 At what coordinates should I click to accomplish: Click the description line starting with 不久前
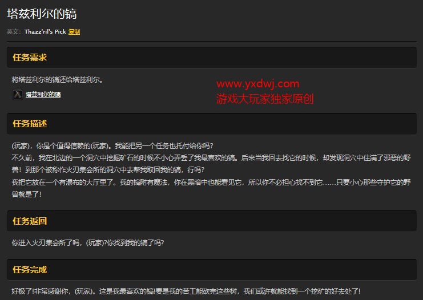point(171,157)
